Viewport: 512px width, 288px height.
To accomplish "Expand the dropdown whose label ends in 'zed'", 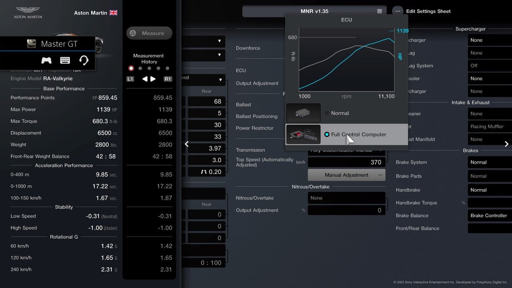I will point(203,80).
